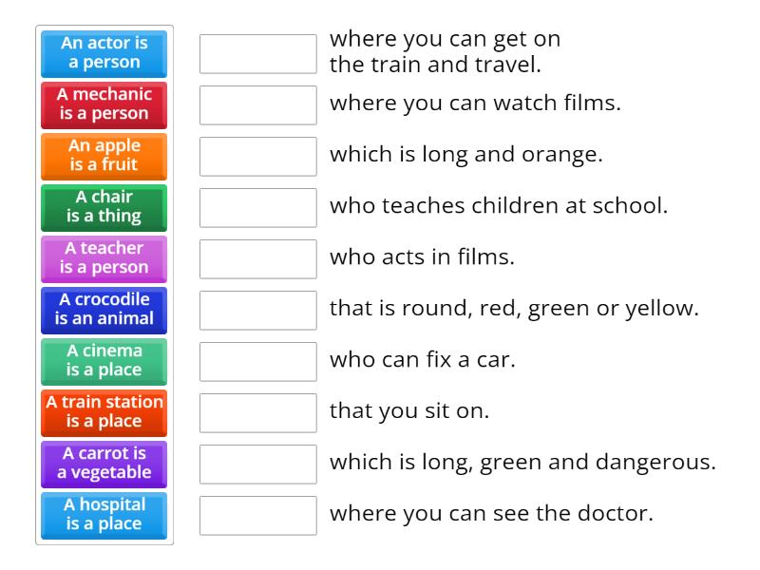Click the answer slot beside 'who can fix a car'

(257, 361)
